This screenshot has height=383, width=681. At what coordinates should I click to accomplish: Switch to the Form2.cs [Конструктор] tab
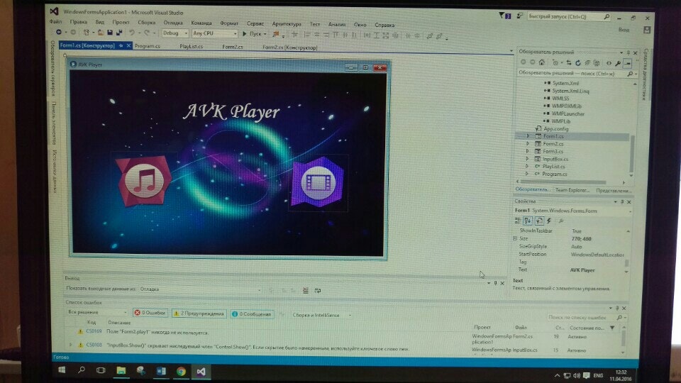289,48
